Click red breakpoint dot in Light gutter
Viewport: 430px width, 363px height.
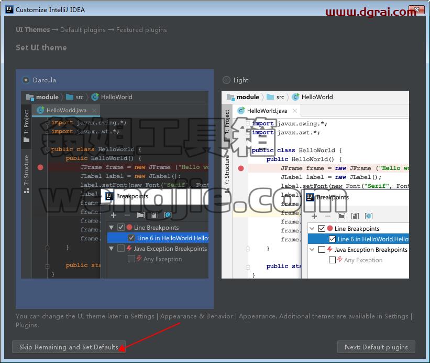pyautogui.click(x=241, y=168)
